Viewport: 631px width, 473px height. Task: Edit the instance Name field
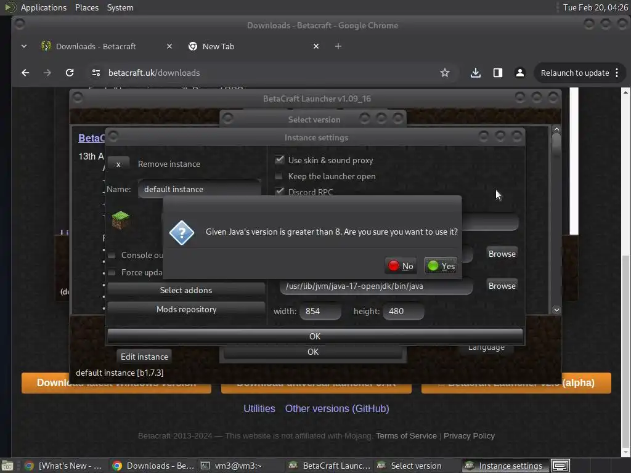(200, 189)
